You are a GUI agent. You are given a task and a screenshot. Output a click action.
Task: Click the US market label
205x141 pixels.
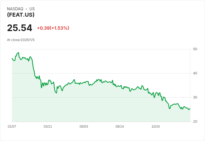pyautogui.click(x=32, y=9)
